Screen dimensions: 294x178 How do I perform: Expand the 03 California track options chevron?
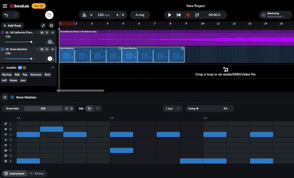tap(53, 33)
